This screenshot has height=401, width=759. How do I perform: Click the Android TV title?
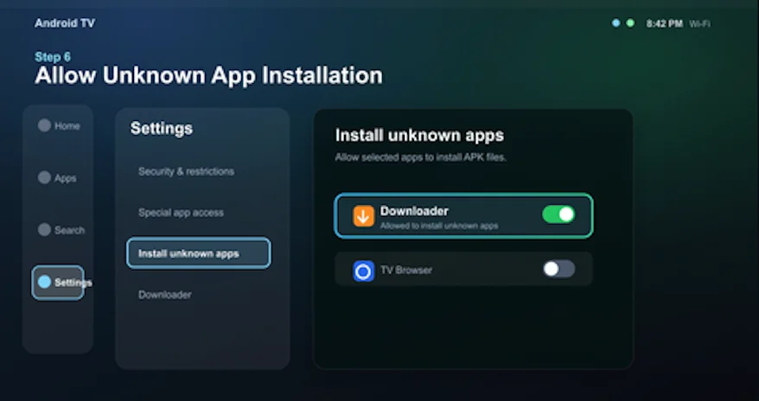click(65, 23)
